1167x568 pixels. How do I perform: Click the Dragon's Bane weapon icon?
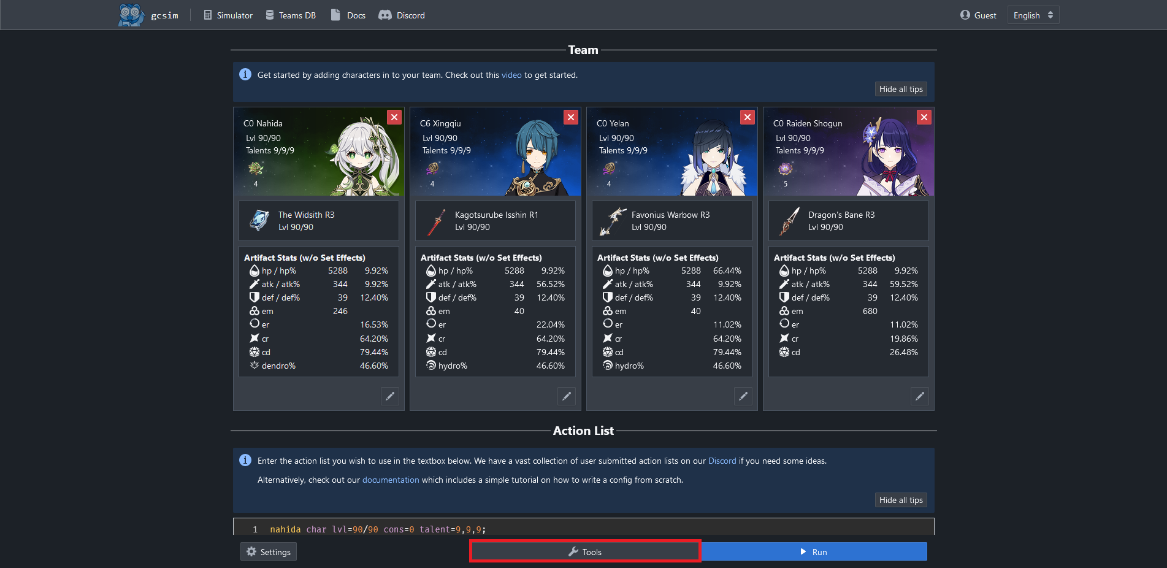(x=789, y=221)
